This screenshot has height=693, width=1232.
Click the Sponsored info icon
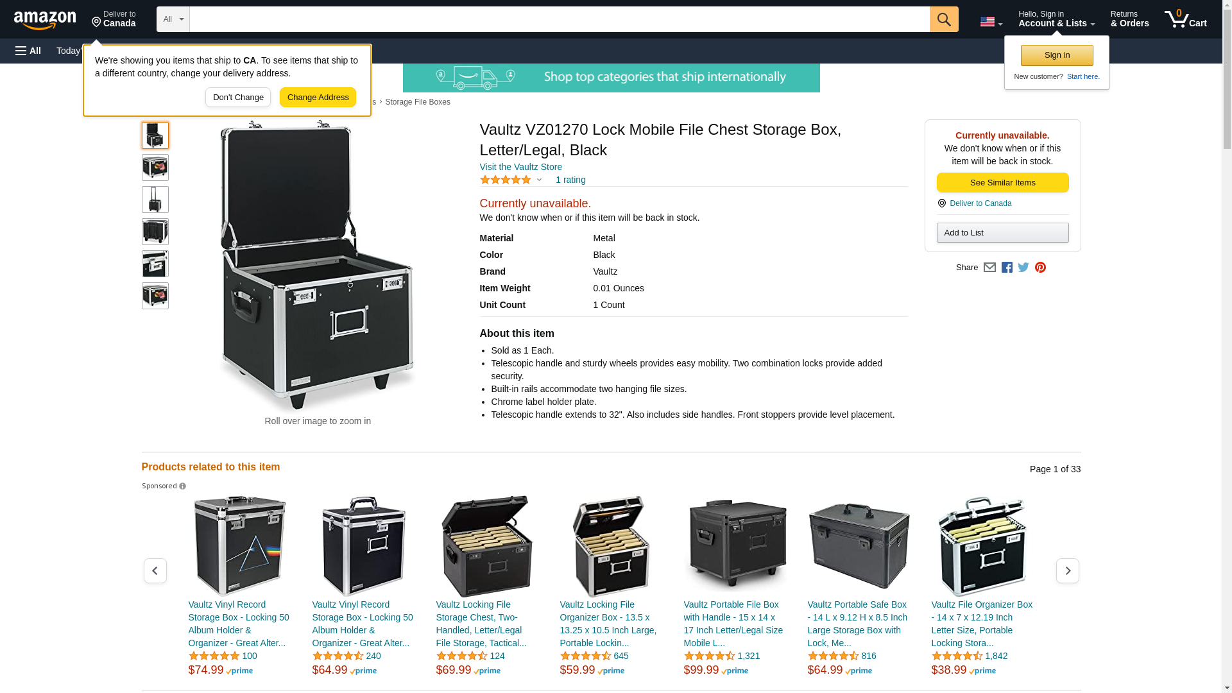[x=182, y=486]
